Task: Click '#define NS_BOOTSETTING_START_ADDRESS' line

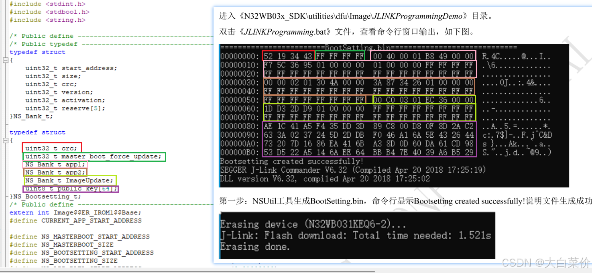Action: (81, 253)
